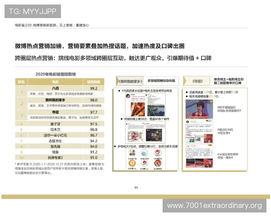Select the 夺冠 table title cell
This screenshot has width=271, height=217.
tap(56, 112)
